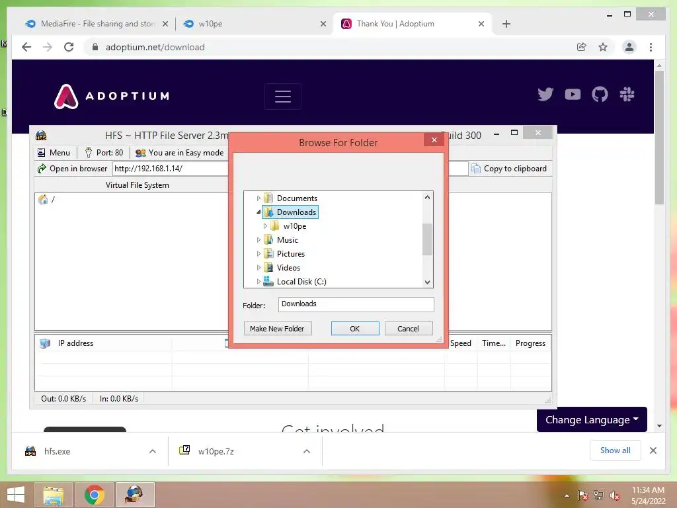The height and width of the screenshot is (508, 677).
Task: Confirm folder with OK button
Action: pyautogui.click(x=355, y=329)
